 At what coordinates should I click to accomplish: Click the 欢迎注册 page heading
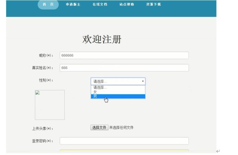click(102, 40)
